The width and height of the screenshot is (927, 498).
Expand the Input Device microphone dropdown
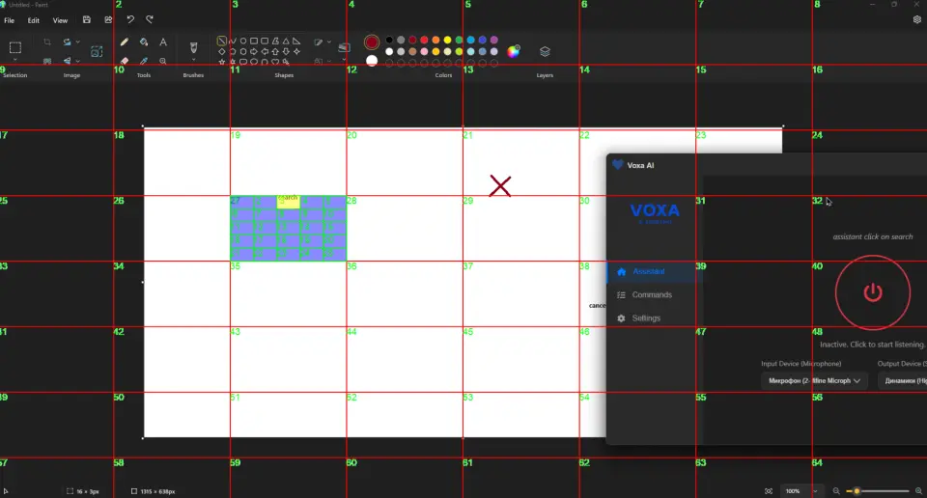coord(814,381)
